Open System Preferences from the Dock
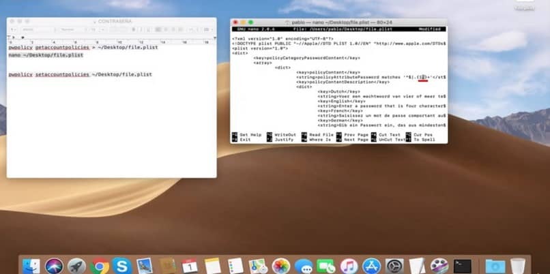The image size is (550, 274). 394,267
